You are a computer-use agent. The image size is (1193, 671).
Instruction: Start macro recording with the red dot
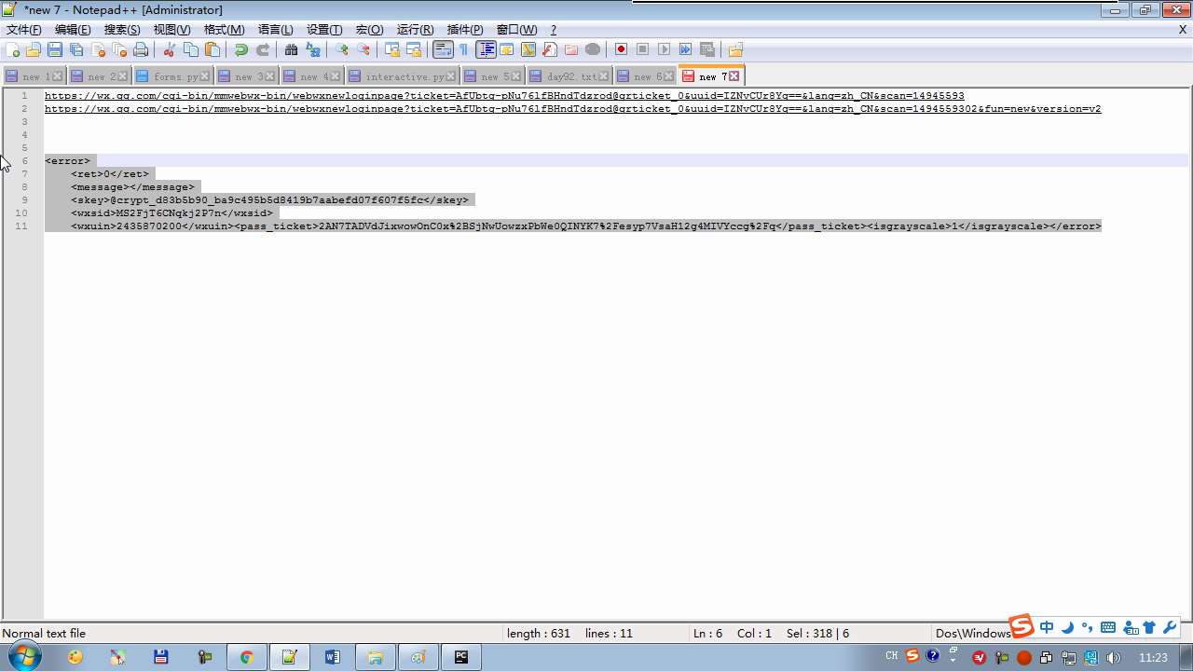click(621, 49)
